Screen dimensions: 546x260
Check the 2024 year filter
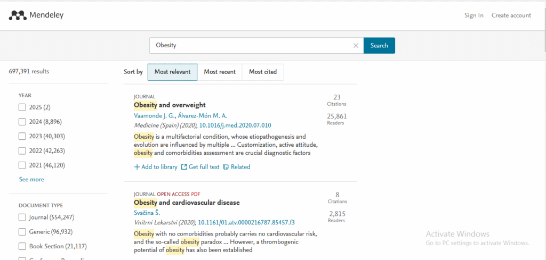coord(22,122)
